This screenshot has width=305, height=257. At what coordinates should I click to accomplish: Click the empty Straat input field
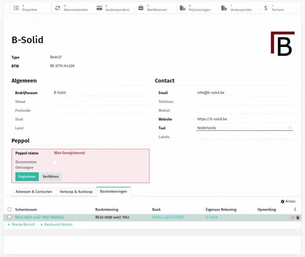coord(102,102)
